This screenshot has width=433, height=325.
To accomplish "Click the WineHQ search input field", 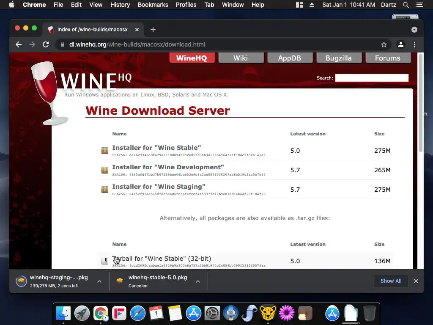I will click(372, 78).
